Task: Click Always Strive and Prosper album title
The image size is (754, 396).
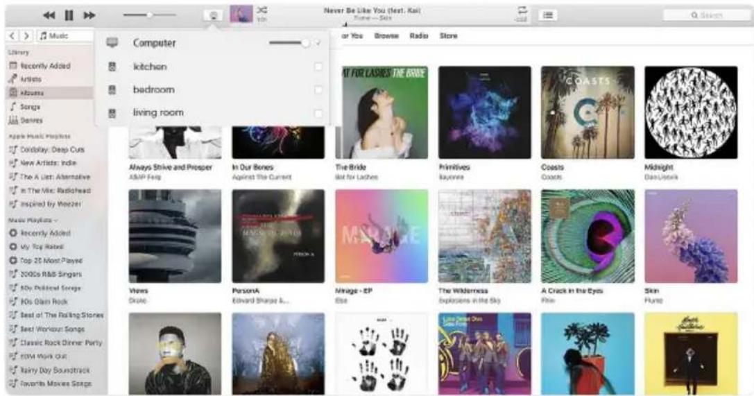Action: click(x=170, y=167)
